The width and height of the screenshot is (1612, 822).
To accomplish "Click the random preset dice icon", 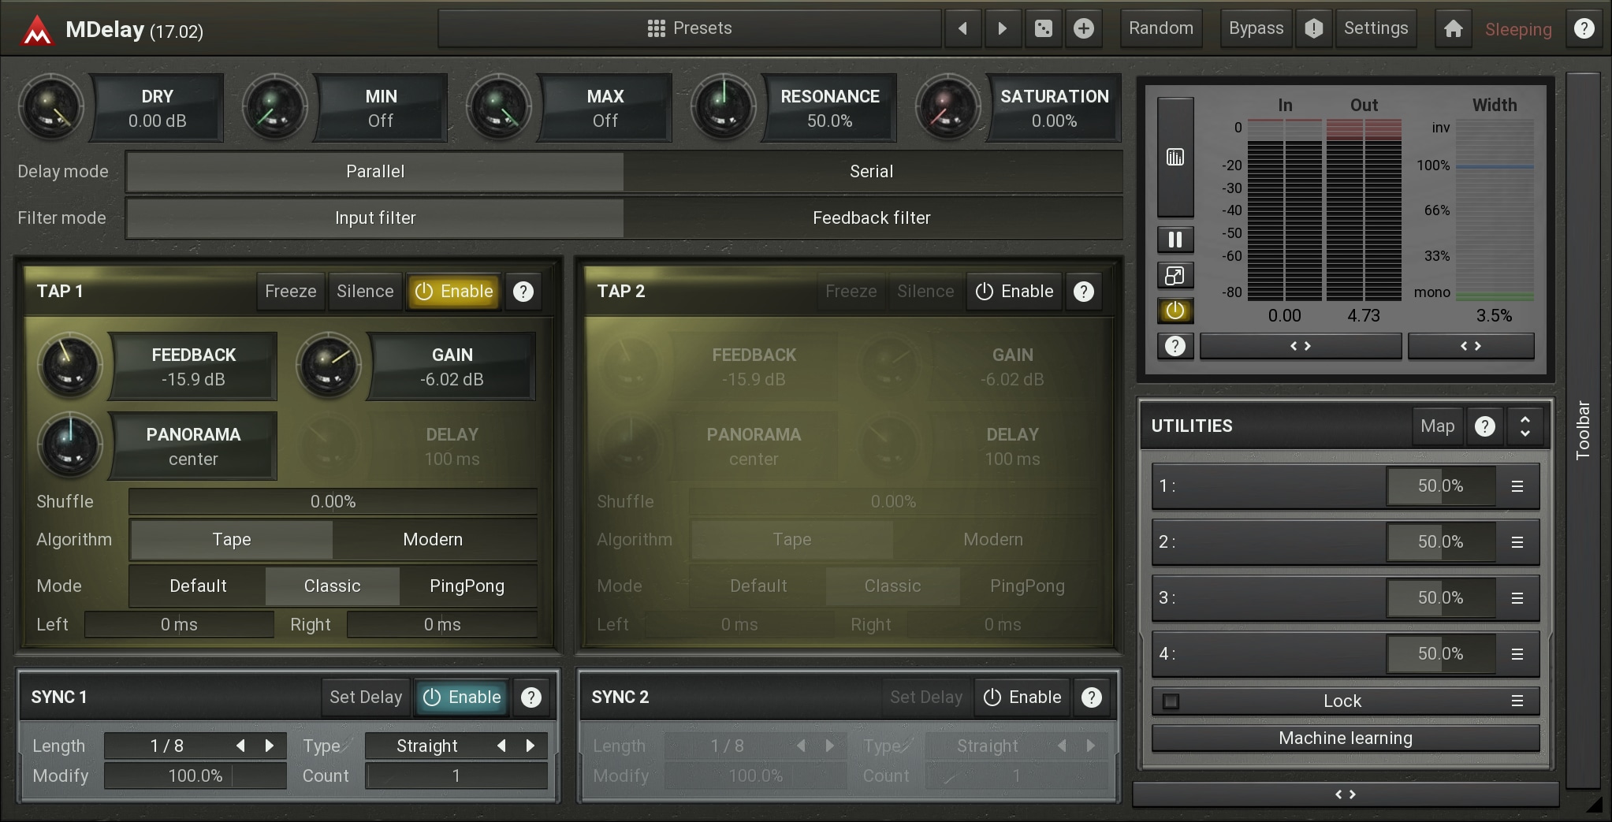I will 1043,29.
